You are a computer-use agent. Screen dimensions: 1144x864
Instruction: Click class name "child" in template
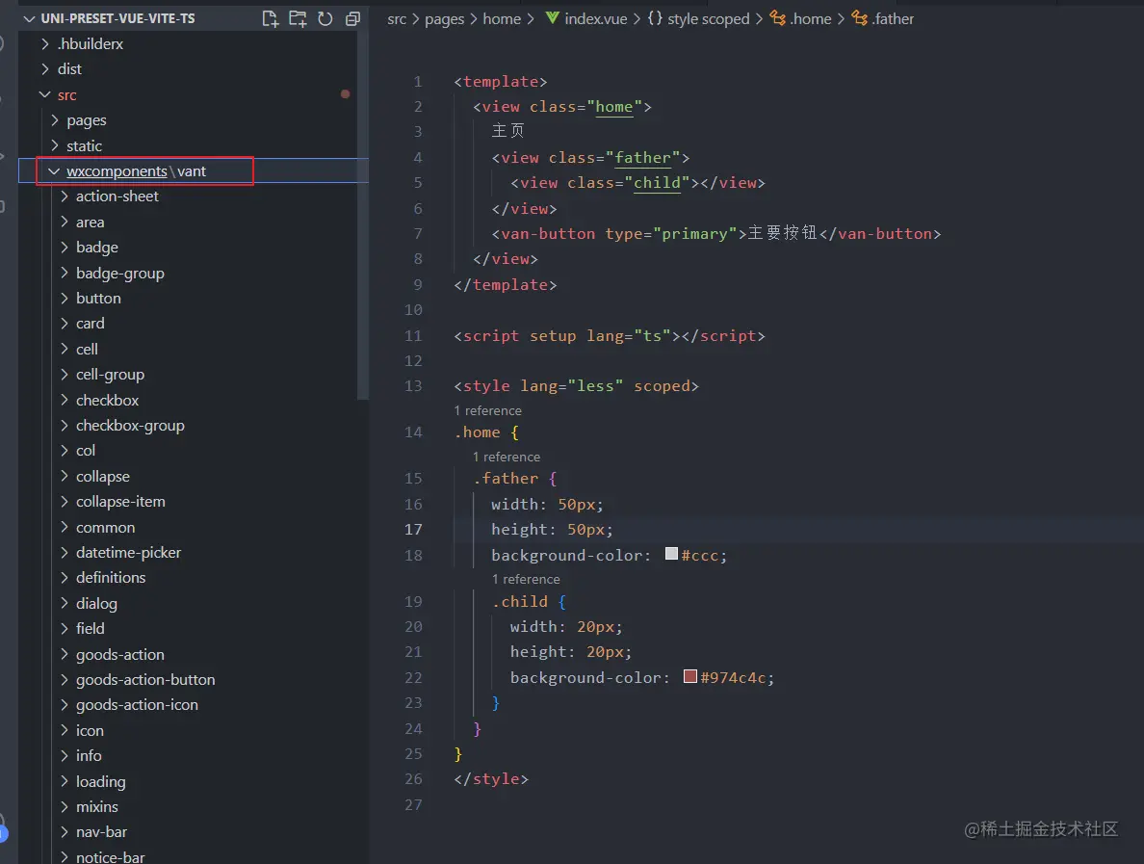tap(657, 182)
